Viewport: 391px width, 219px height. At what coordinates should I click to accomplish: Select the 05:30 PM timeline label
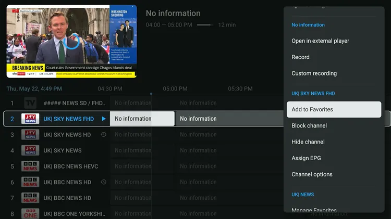(x=240, y=89)
